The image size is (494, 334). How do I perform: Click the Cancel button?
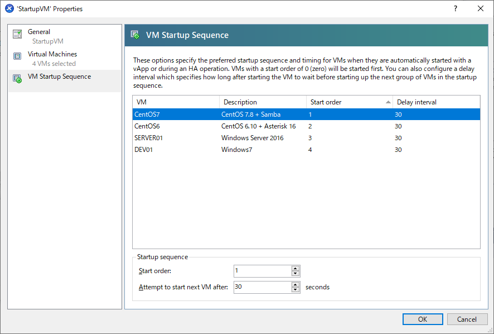pos(467,319)
